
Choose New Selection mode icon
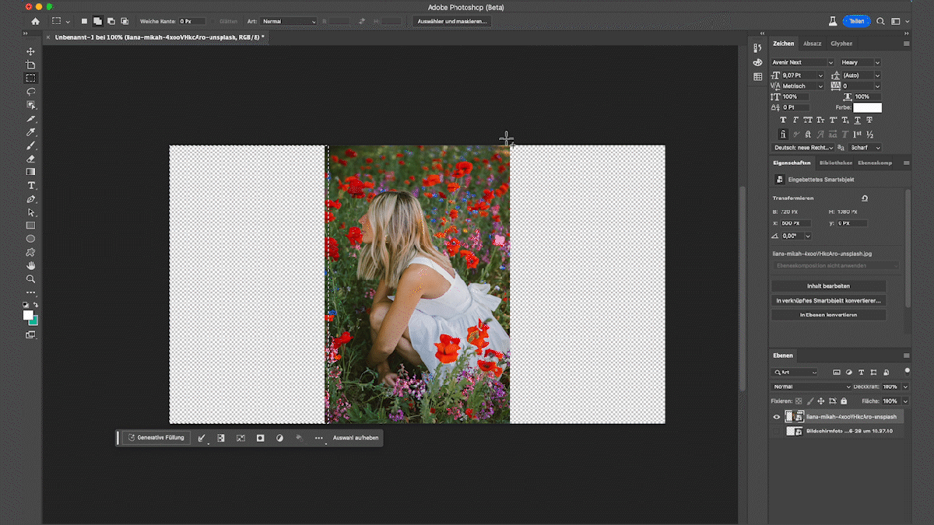point(84,21)
